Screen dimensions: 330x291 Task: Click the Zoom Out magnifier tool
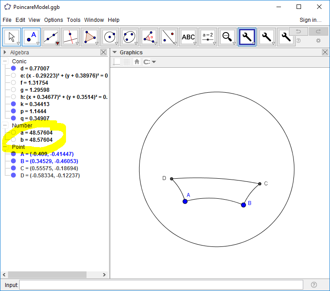(227, 37)
